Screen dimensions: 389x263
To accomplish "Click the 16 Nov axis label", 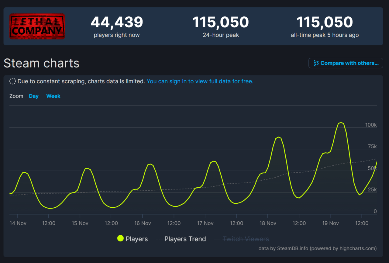I will 143,223.
